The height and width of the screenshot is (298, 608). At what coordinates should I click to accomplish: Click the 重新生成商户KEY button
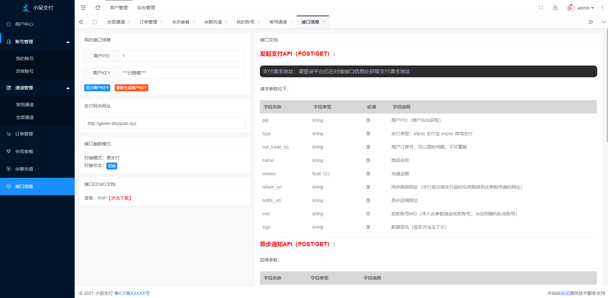point(132,88)
